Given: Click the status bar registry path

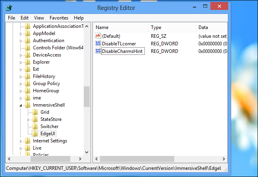Looking at the screenshot, I should coord(114,168).
